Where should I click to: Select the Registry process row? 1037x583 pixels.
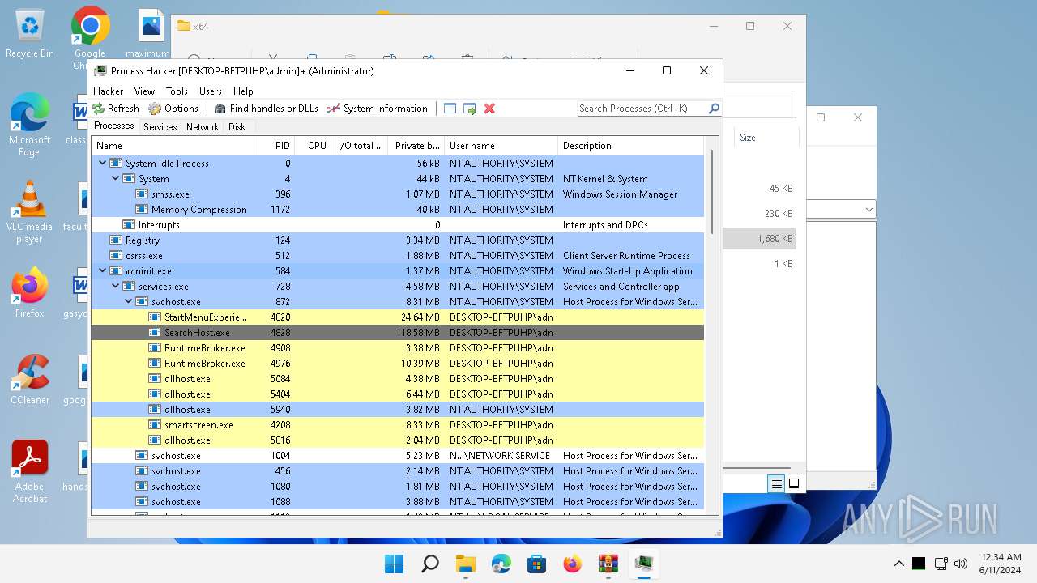pyautogui.click(x=398, y=240)
